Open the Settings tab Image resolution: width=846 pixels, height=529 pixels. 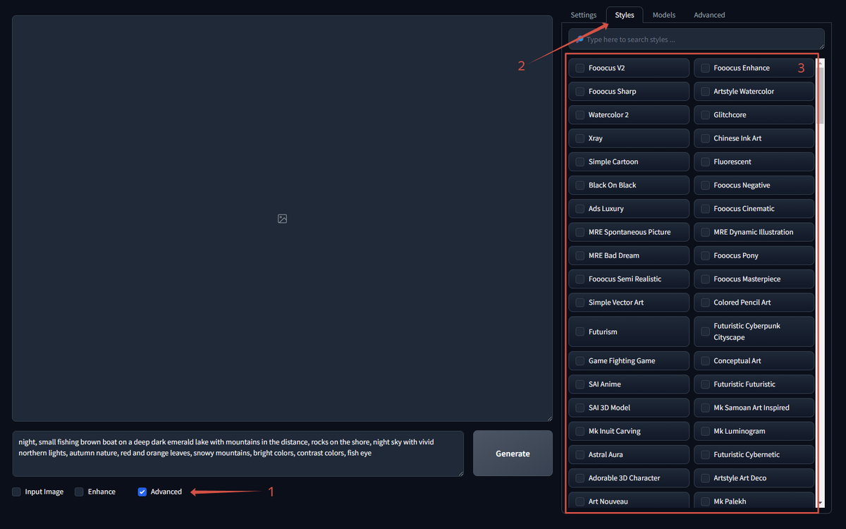pos(583,15)
